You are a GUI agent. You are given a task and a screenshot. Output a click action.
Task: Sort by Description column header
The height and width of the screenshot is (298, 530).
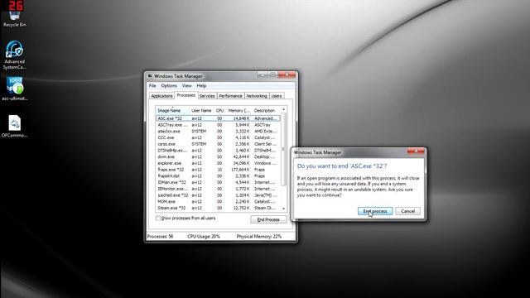coord(267,110)
